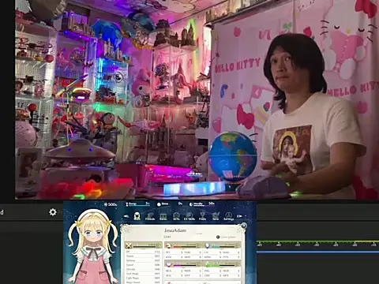Open the Feats trophy tab

(202, 216)
